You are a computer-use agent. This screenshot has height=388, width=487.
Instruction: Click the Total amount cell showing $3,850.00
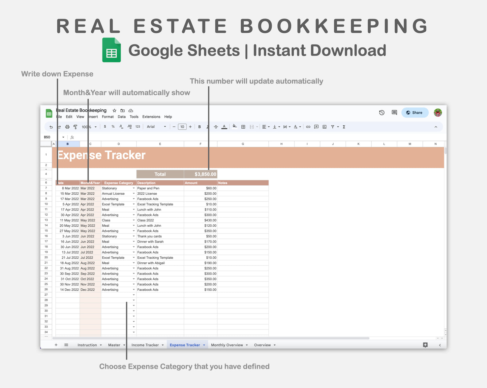pos(205,174)
